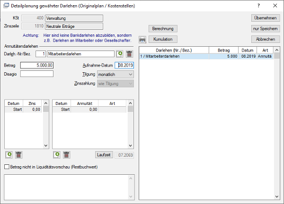Click the printer icon next to Kumulation

(x=142, y=39)
